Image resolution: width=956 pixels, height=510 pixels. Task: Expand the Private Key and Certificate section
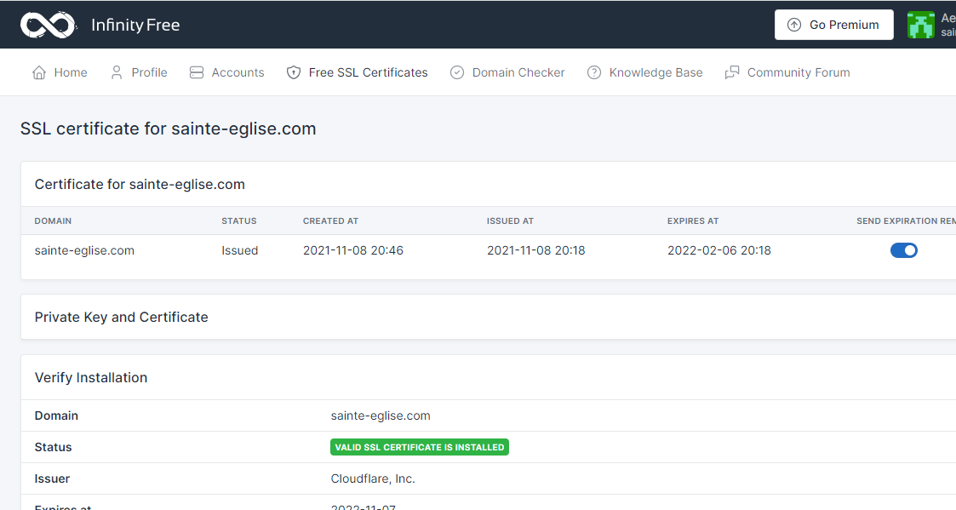click(x=122, y=317)
